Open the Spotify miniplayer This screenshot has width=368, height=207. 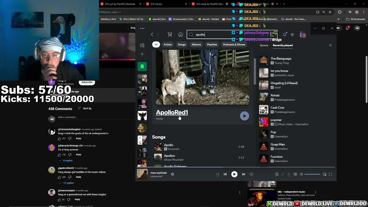[x=325, y=174]
